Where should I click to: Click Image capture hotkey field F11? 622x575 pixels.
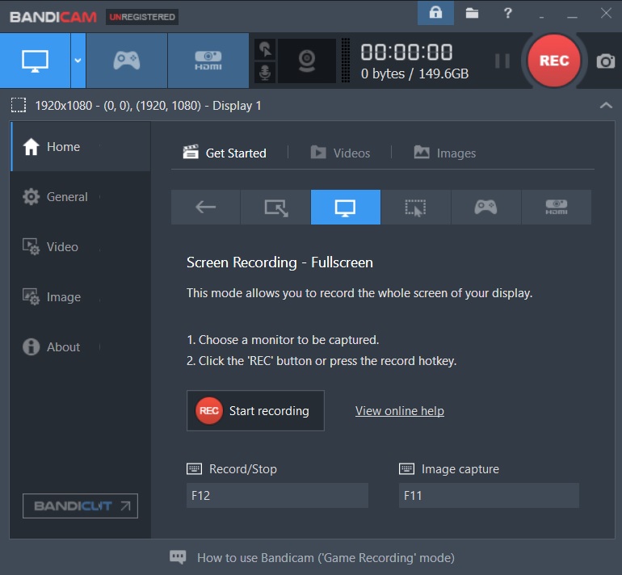pyautogui.click(x=489, y=495)
